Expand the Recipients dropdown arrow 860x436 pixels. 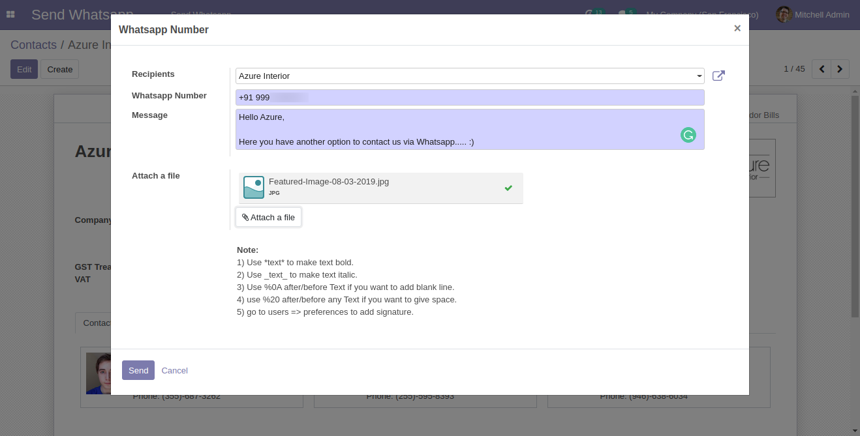pyautogui.click(x=699, y=76)
